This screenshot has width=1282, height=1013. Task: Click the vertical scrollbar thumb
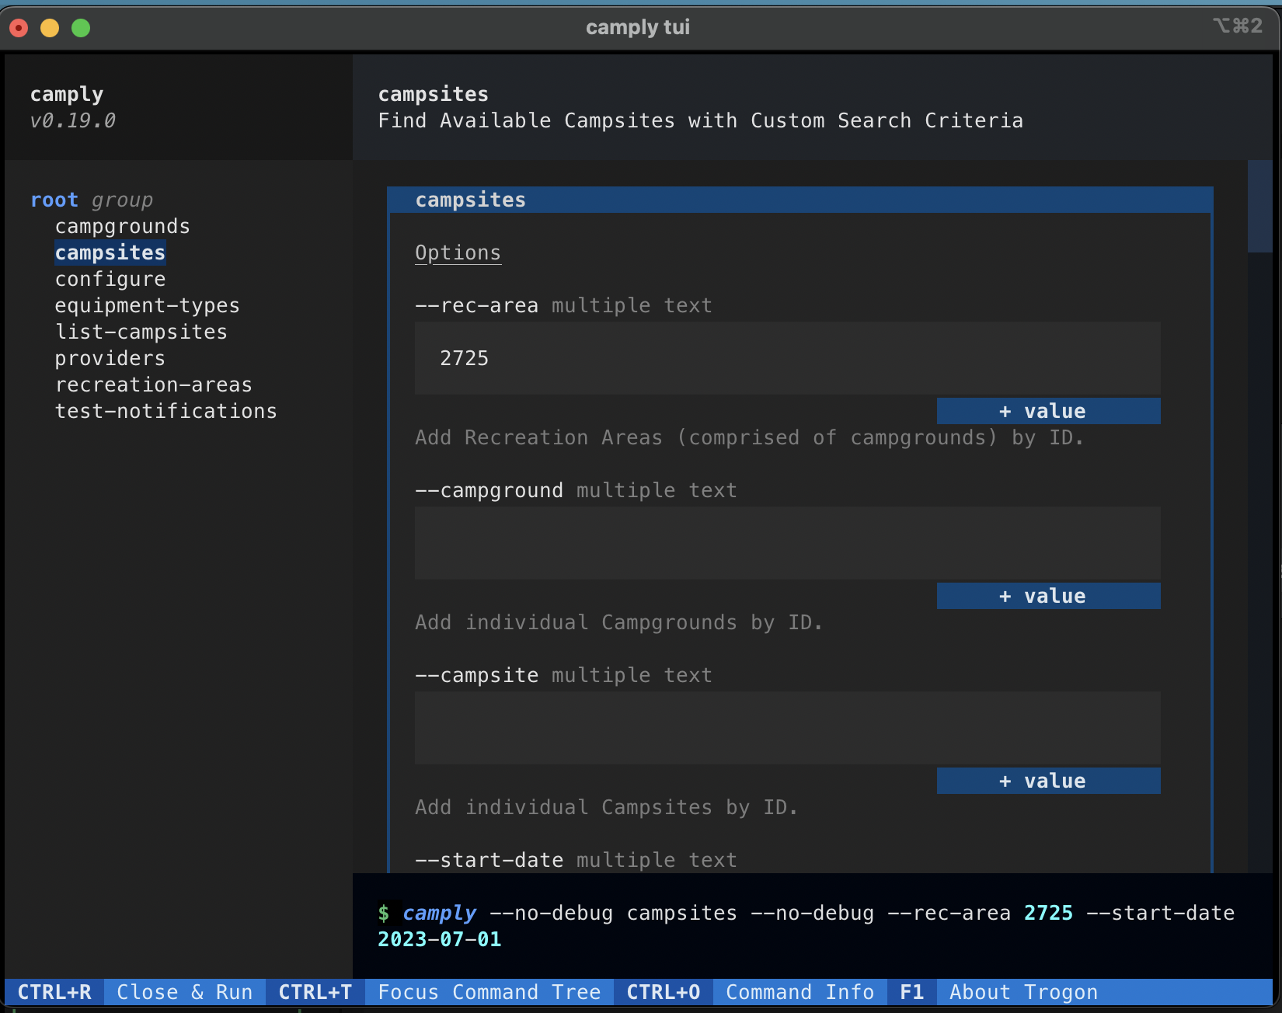pyautogui.click(x=1259, y=206)
